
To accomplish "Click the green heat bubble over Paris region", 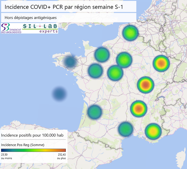I will coord(124,60).
